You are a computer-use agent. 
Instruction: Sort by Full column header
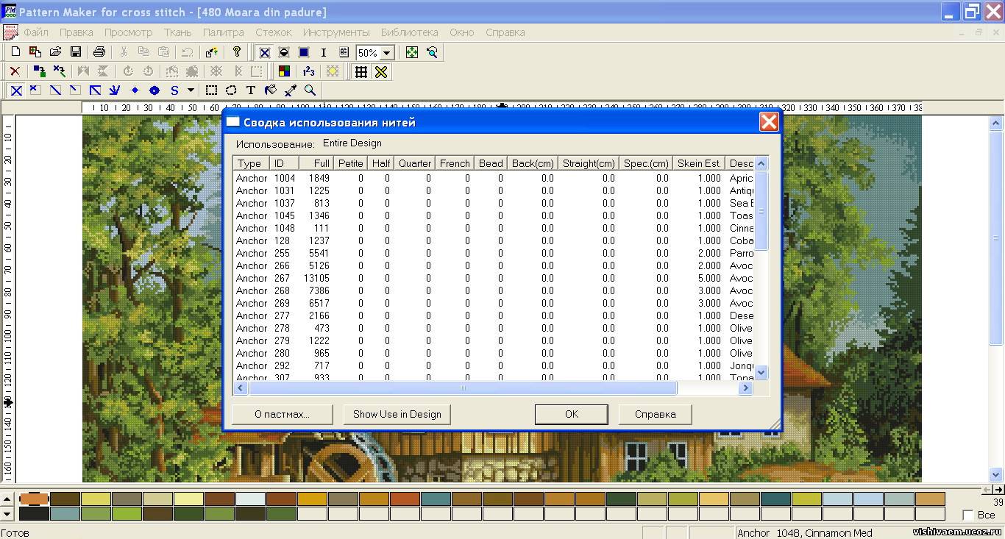(x=316, y=163)
